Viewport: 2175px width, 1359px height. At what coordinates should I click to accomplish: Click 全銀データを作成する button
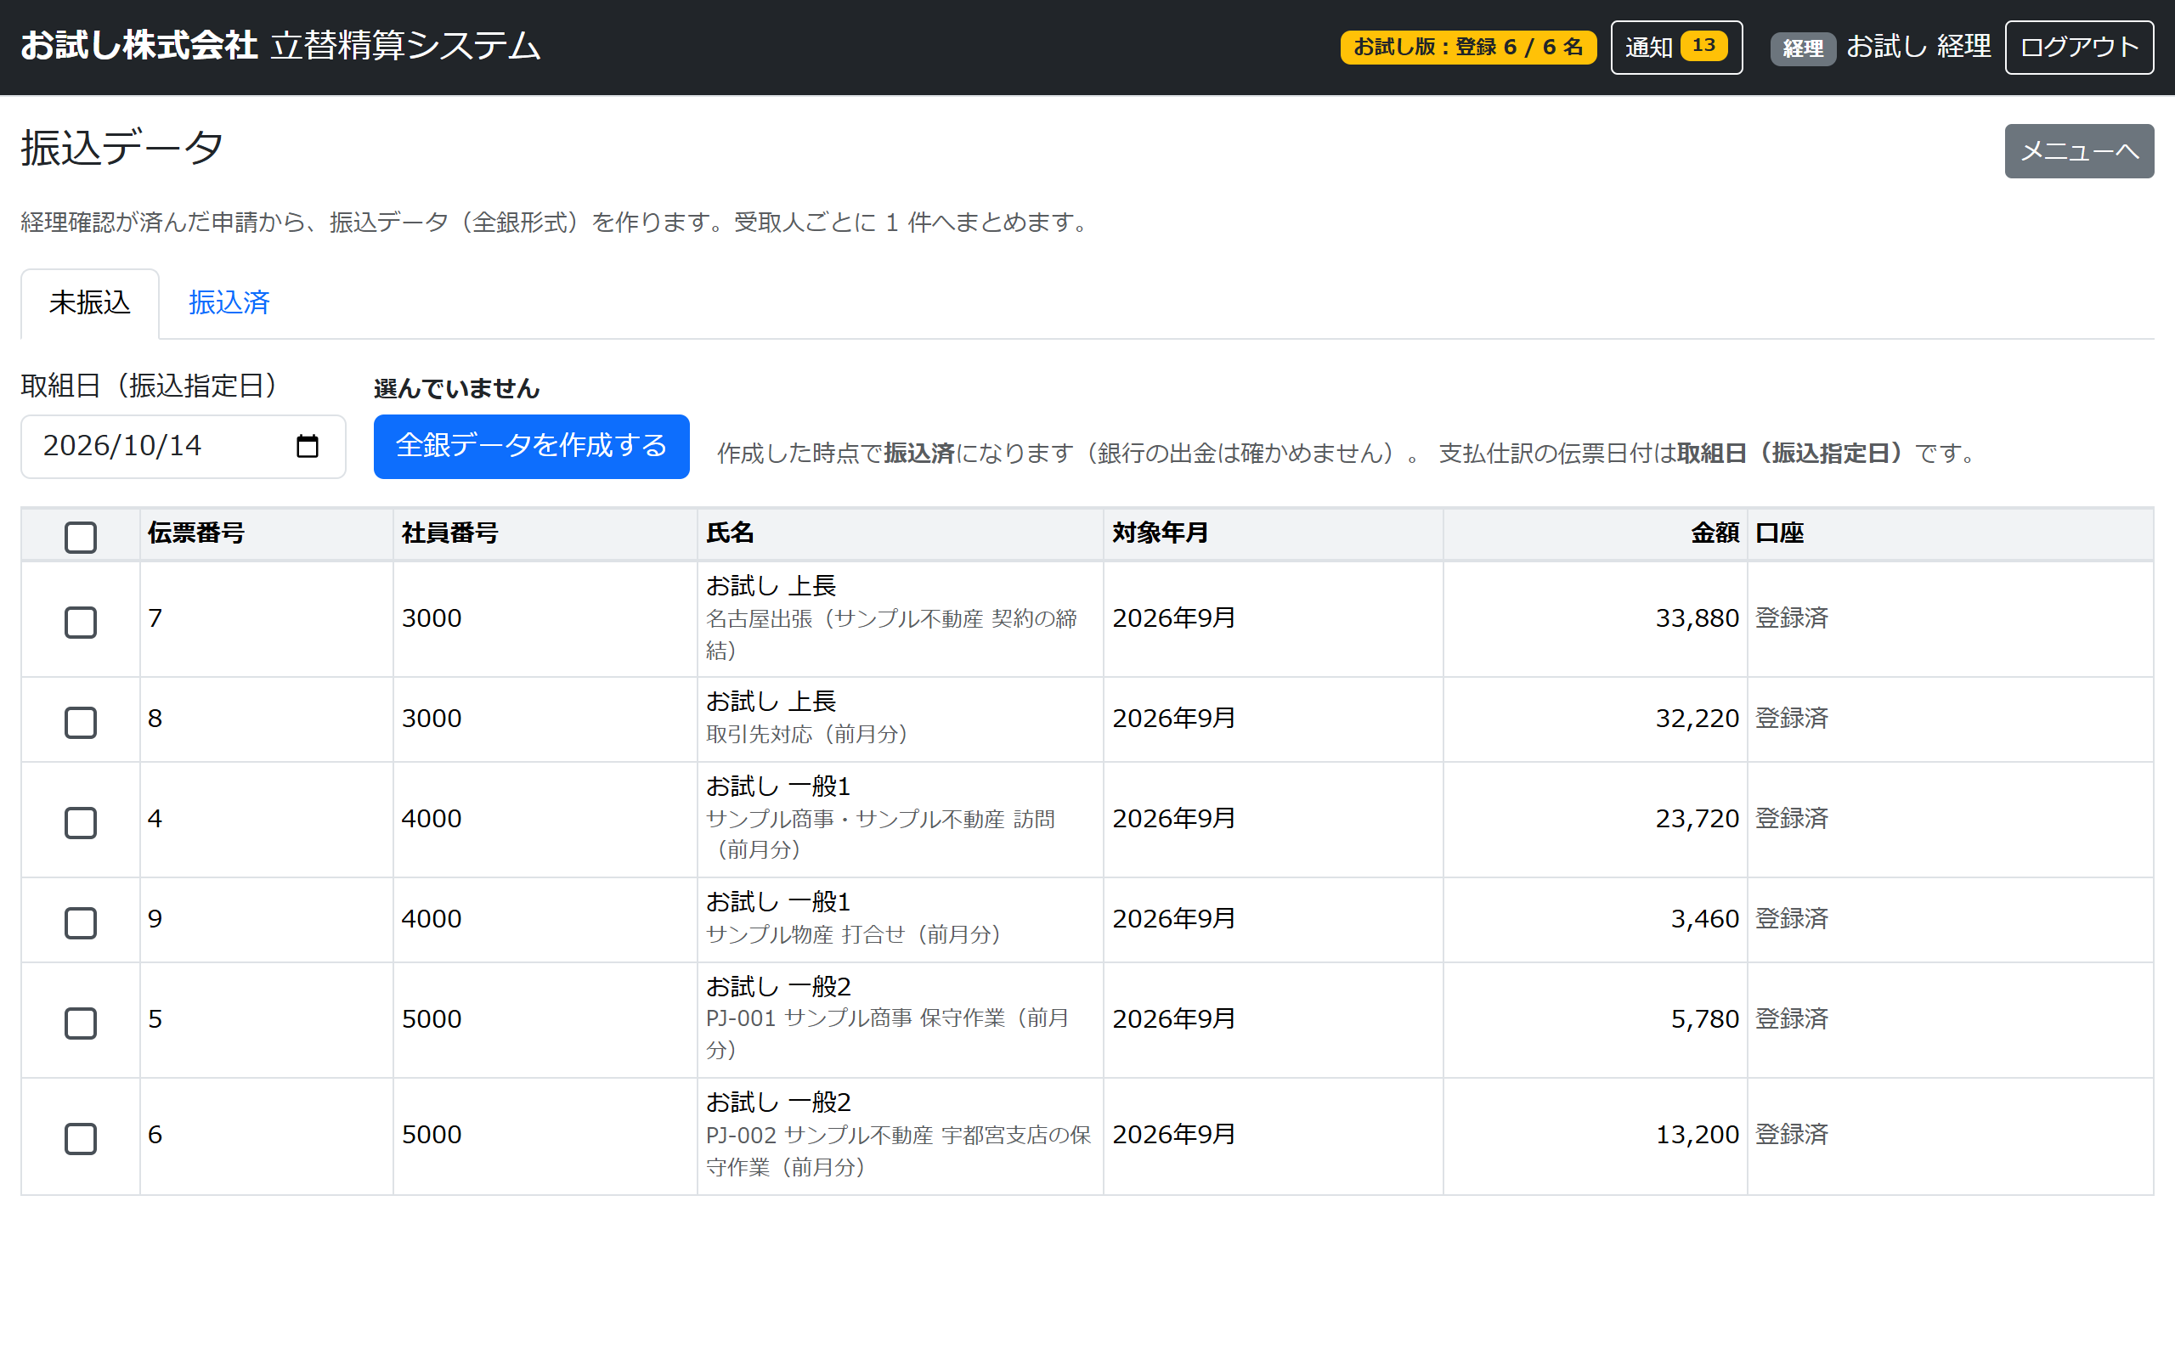(531, 446)
